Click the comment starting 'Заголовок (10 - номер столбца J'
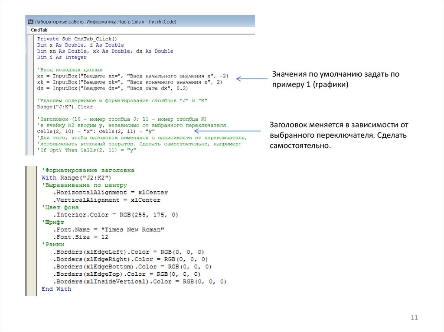Image resolution: width=444 pixels, height=332 pixels. point(122,119)
